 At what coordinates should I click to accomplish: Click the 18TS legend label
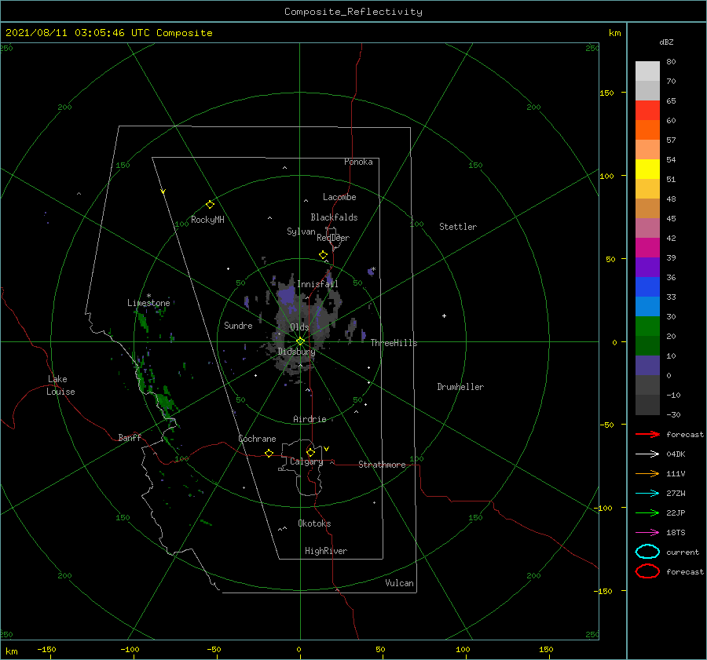pyautogui.click(x=676, y=533)
